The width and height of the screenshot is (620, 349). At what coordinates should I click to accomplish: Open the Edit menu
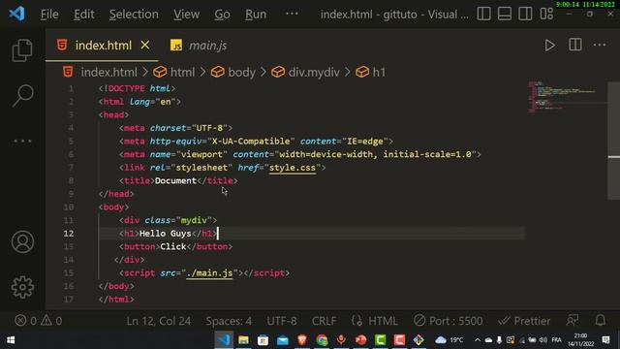click(84, 15)
